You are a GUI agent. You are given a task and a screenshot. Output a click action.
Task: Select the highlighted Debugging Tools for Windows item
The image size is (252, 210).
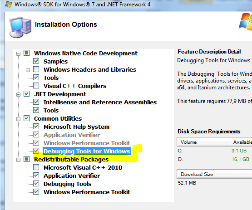click(87, 151)
